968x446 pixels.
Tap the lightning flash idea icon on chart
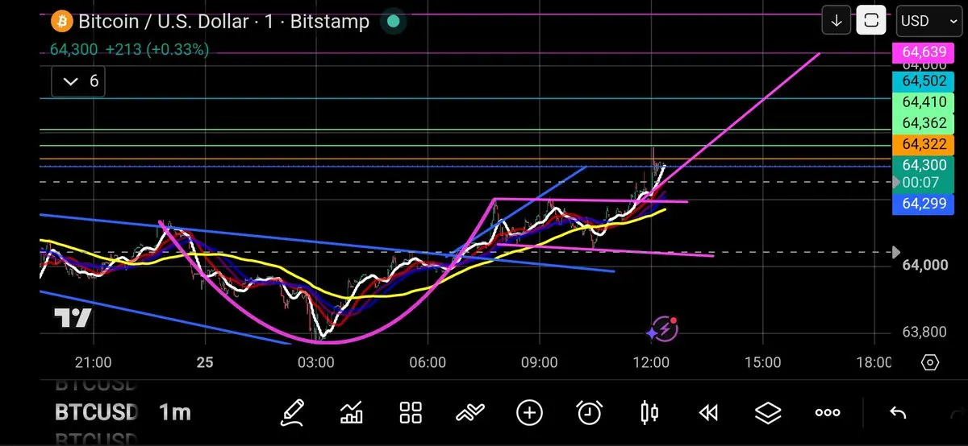tap(663, 328)
